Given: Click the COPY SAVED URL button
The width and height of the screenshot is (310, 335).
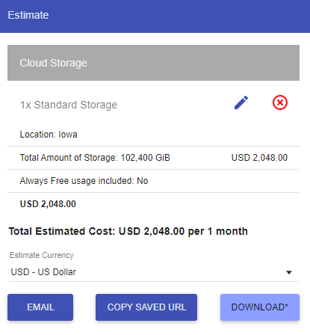Looking at the screenshot, I should (x=146, y=307).
